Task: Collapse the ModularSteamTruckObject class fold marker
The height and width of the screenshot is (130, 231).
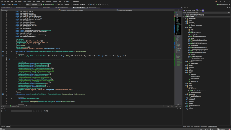Action: pos(12,94)
